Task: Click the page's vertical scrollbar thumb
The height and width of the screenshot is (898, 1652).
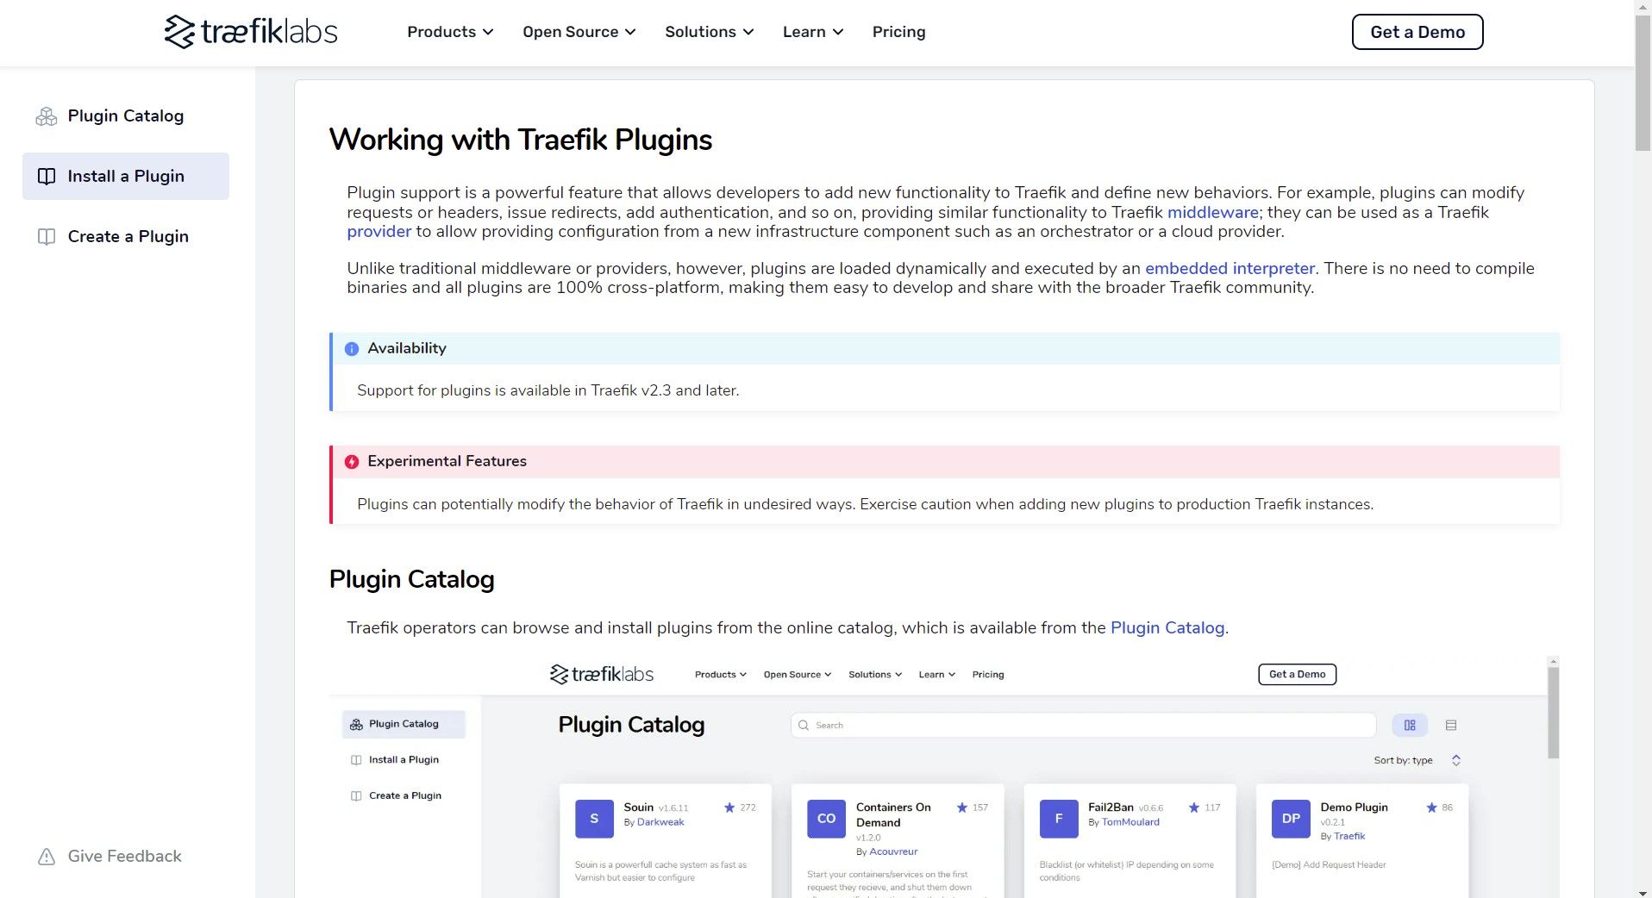Action: click(1643, 83)
